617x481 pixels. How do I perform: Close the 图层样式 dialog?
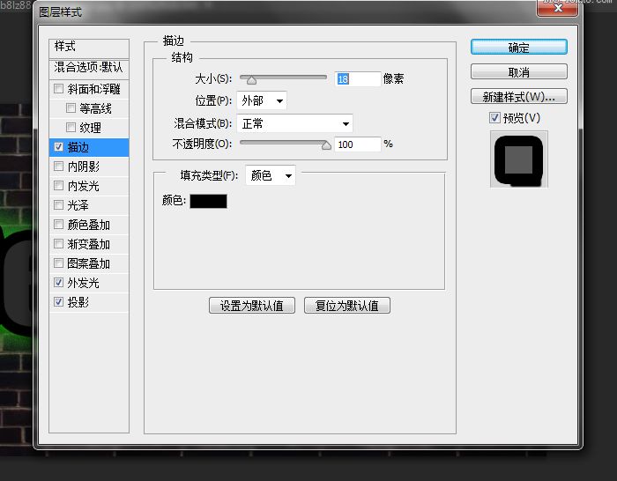[558, 8]
